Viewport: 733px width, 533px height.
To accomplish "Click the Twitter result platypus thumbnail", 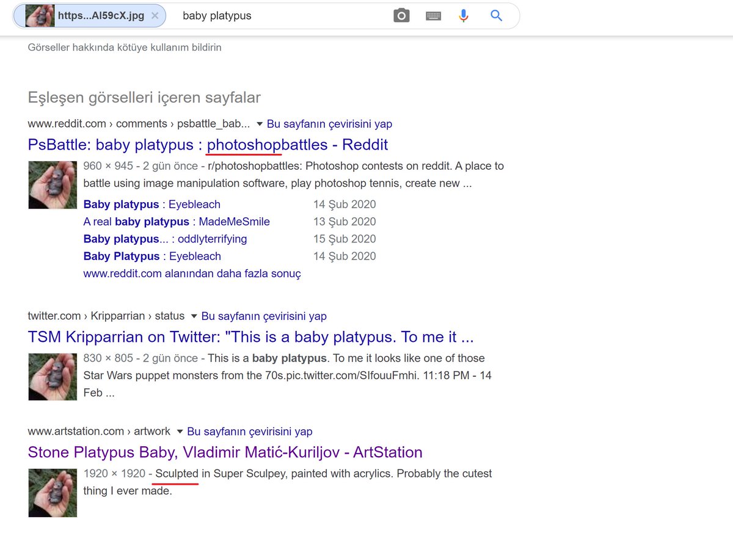I will pos(53,377).
